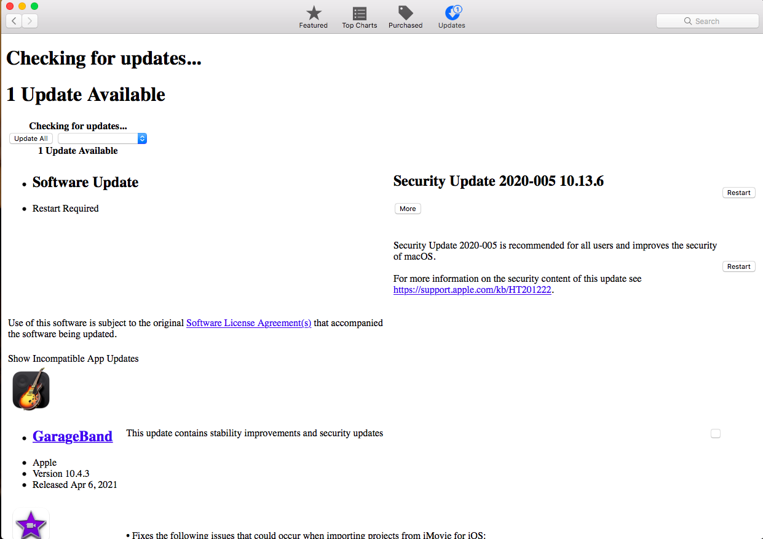This screenshot has height=539, width=763.
Task: Open the Purchased tag icon
Action: click(x=405, y=13)
